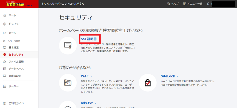
Task: Click the SSL certificate circle icon
Action: pos(68,45)
